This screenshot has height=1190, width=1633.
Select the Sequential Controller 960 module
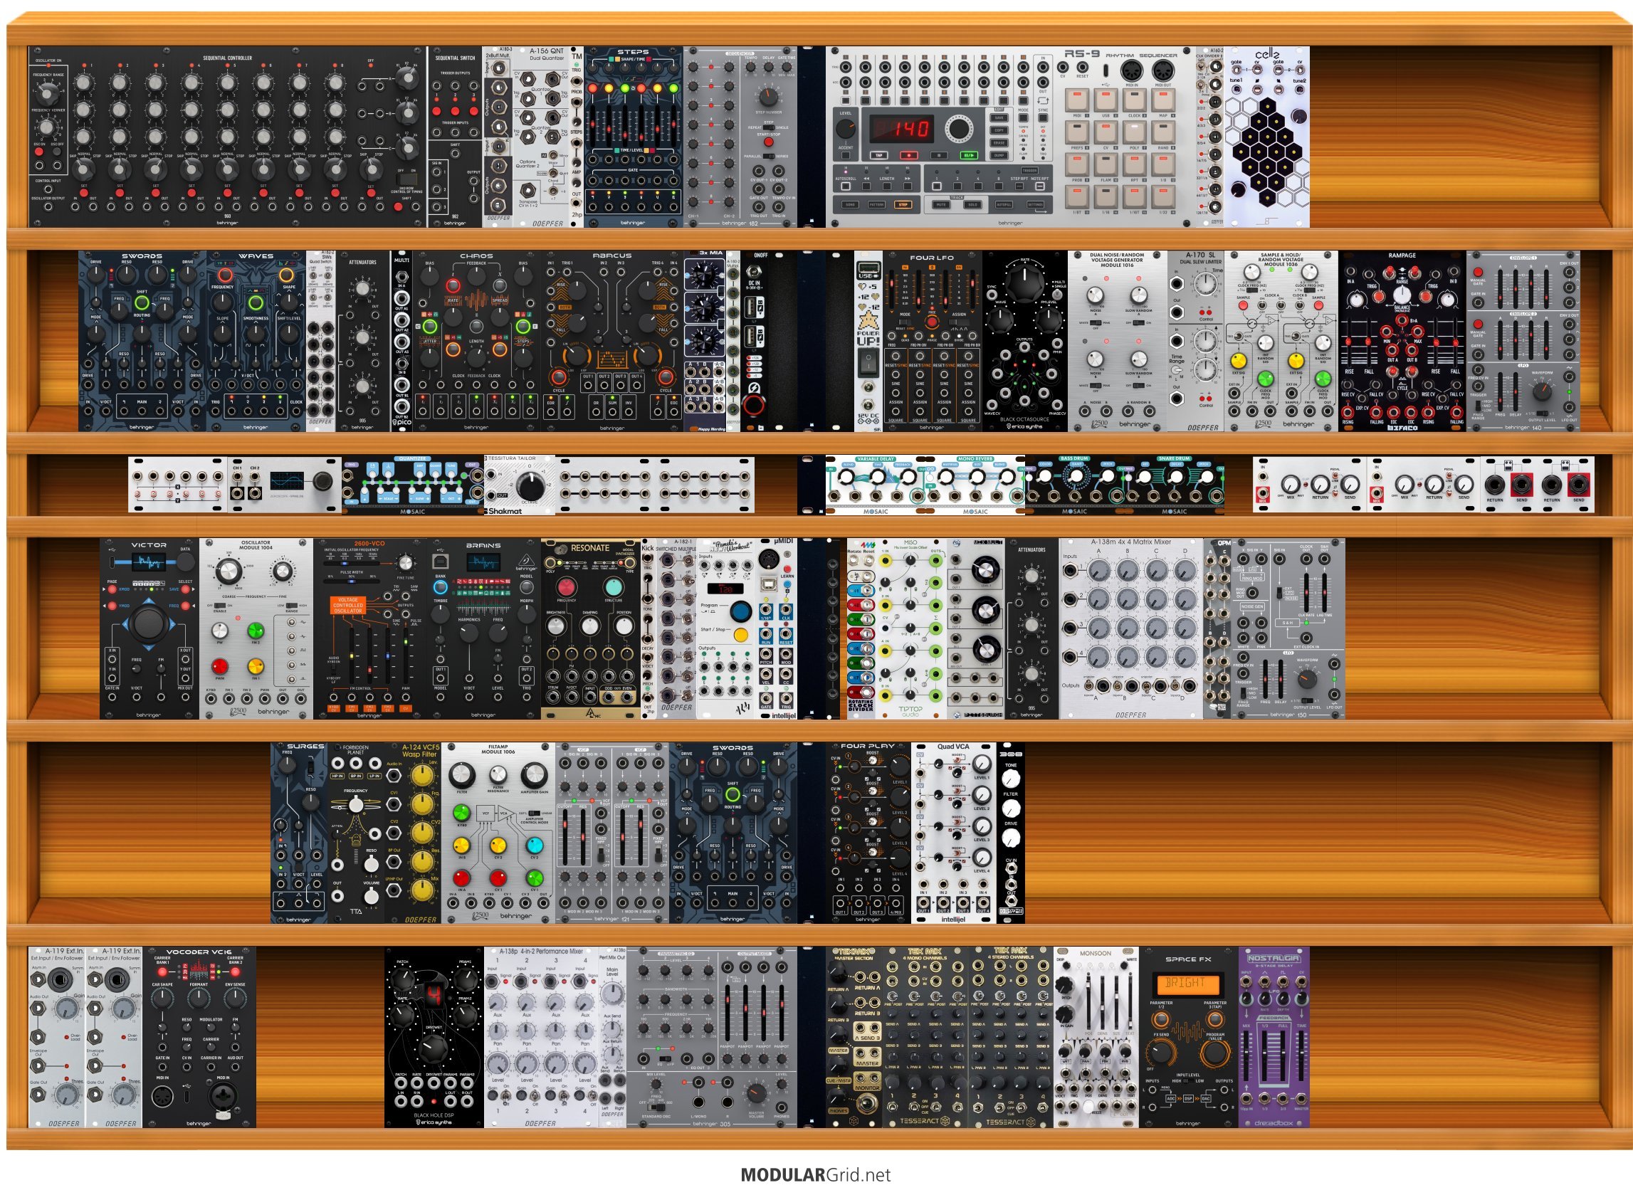(x=228, y=137)
